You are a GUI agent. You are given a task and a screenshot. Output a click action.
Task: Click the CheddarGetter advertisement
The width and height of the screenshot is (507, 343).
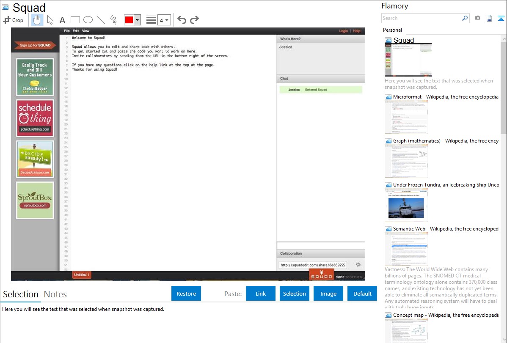point(35,77)
